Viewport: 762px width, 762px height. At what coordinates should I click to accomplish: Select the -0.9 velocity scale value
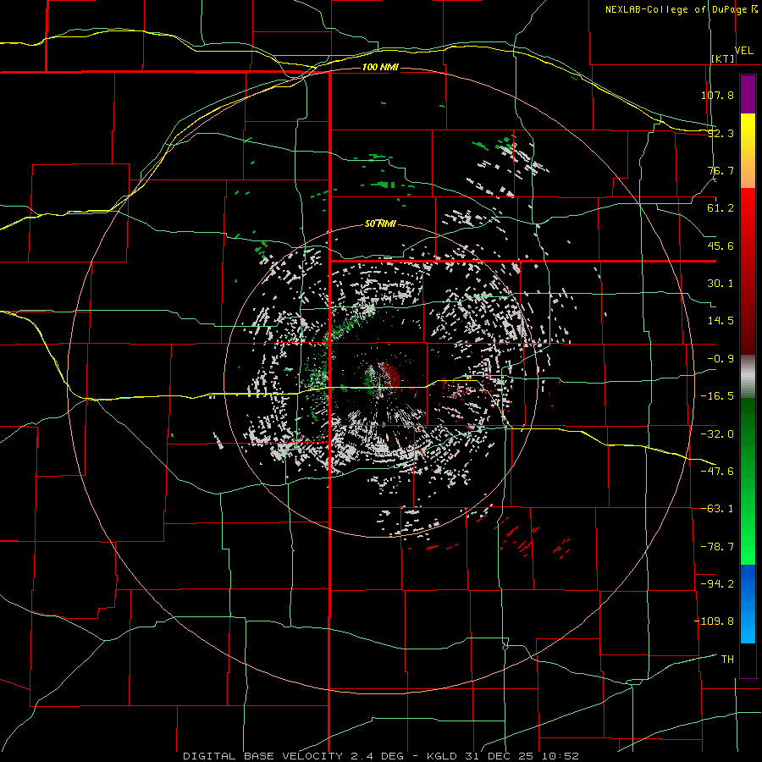721,359
